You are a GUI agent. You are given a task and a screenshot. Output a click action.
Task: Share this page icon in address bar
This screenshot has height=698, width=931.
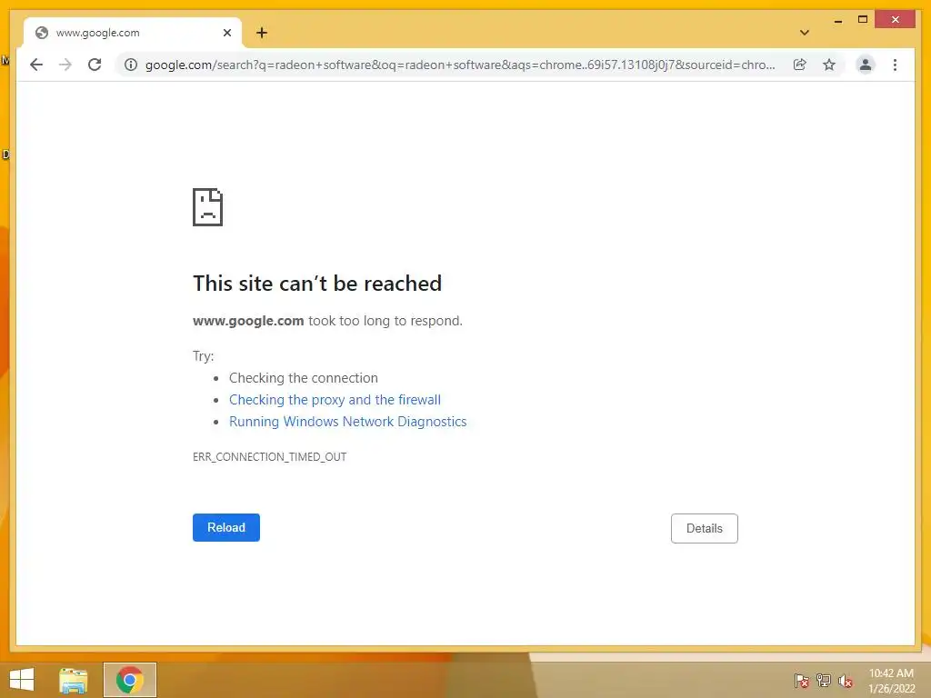tap(800, 65)
